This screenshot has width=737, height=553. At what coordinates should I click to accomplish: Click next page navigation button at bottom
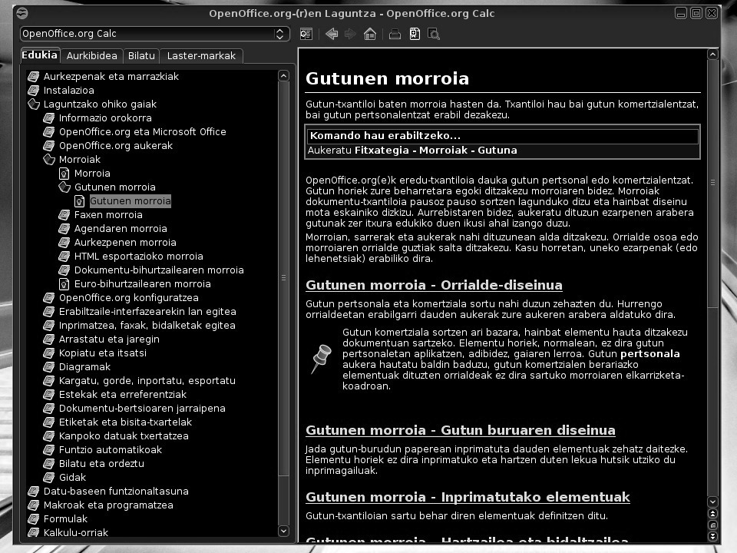coord(712,536)
